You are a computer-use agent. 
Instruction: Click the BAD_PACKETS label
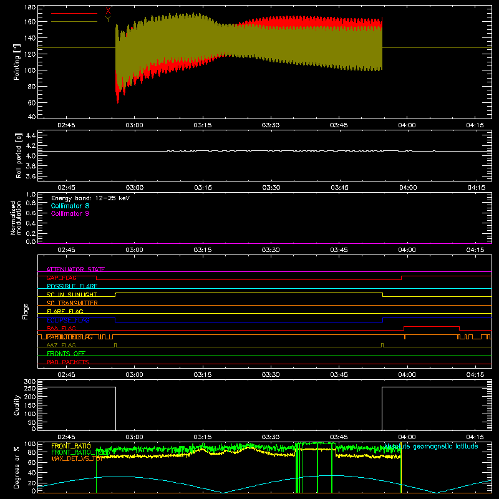tap(68, 362)
